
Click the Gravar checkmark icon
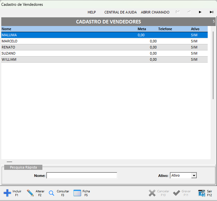177,193
